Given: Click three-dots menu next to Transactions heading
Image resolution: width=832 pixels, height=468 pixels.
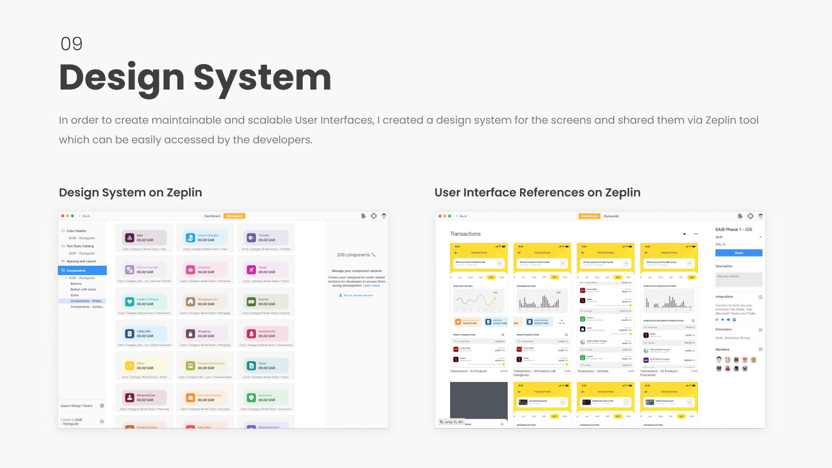Looking at the screenshot, I should click(x=696, y=234).
